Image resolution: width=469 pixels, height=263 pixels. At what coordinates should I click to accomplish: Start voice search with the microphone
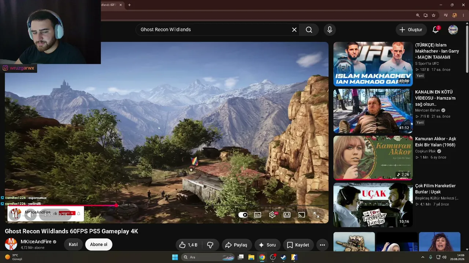coord(330,30)
